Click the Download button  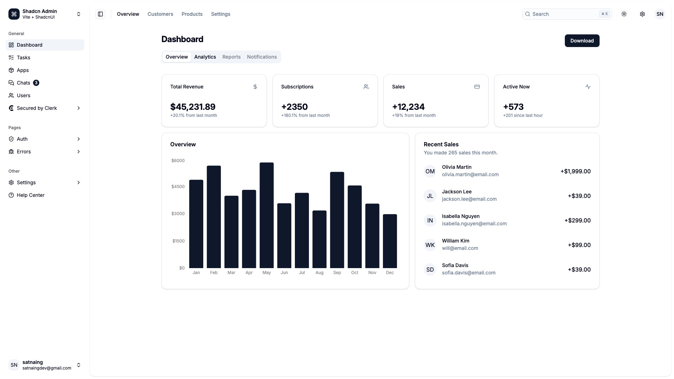(x=582, y=41)
